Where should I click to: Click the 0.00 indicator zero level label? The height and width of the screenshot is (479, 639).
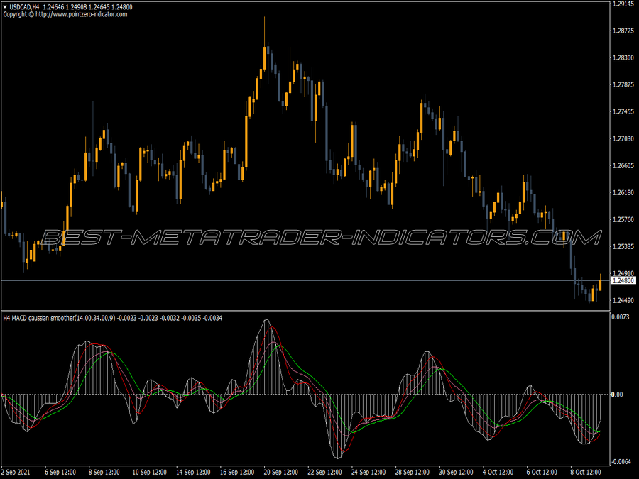(x=617, y=395)
